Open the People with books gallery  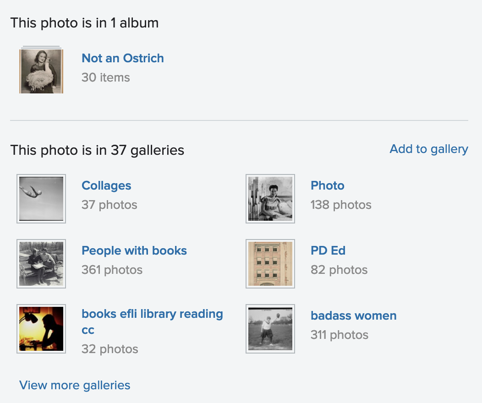(134, 251)
